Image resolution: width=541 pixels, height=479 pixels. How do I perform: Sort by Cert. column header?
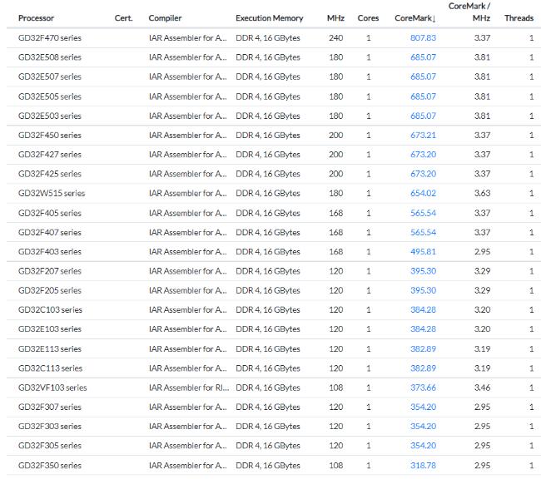tap(123, 18)
